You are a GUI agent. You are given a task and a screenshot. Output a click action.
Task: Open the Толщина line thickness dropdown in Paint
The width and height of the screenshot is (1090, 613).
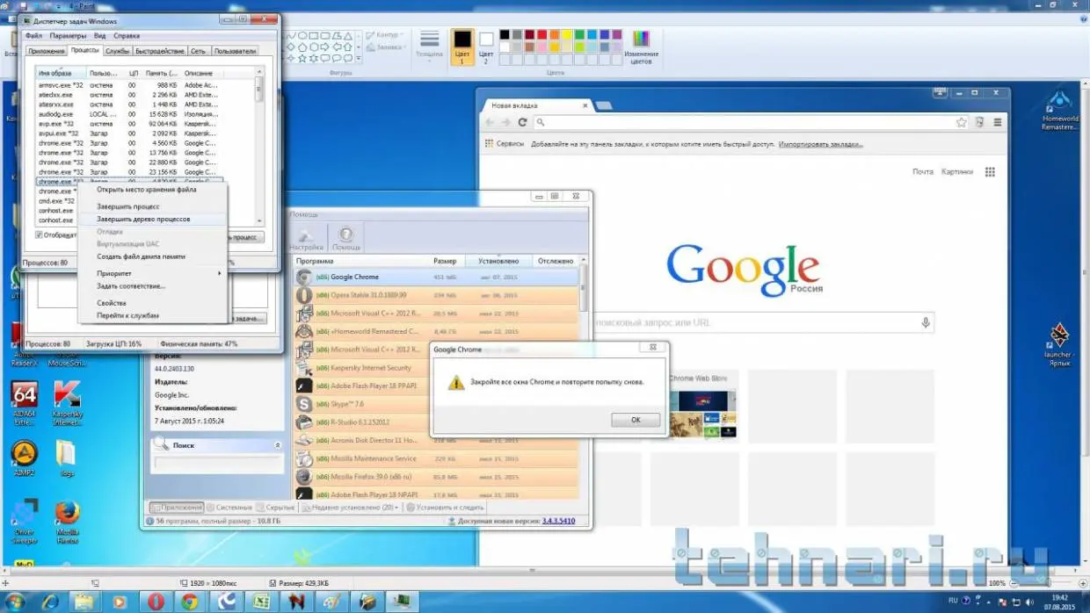coord(429,46)
